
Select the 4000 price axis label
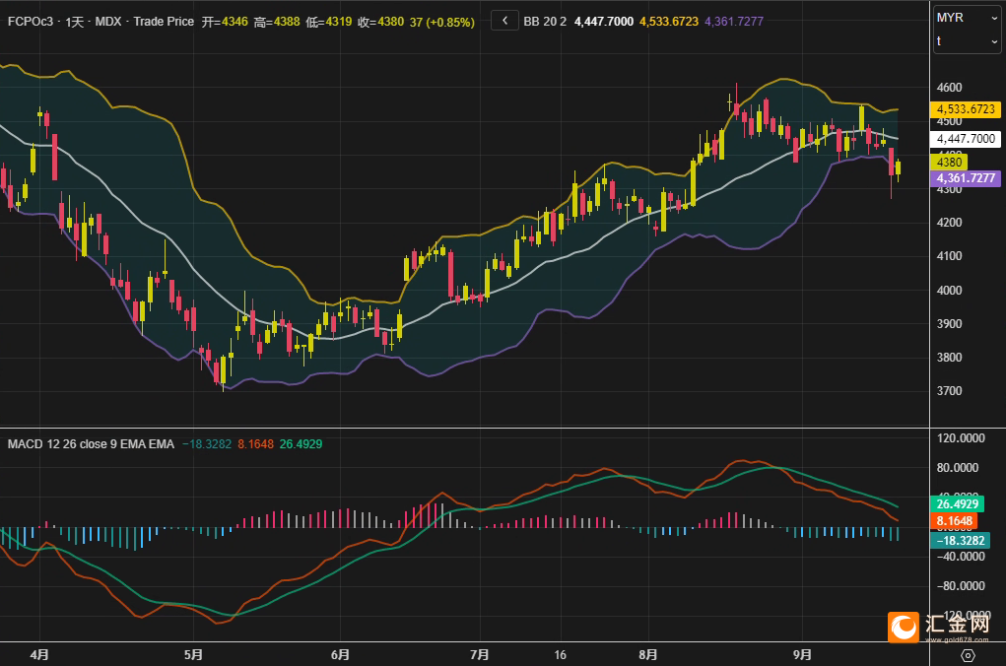click(x=949, y=290)
